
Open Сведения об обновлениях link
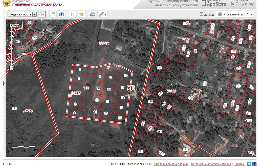point(171,164)
